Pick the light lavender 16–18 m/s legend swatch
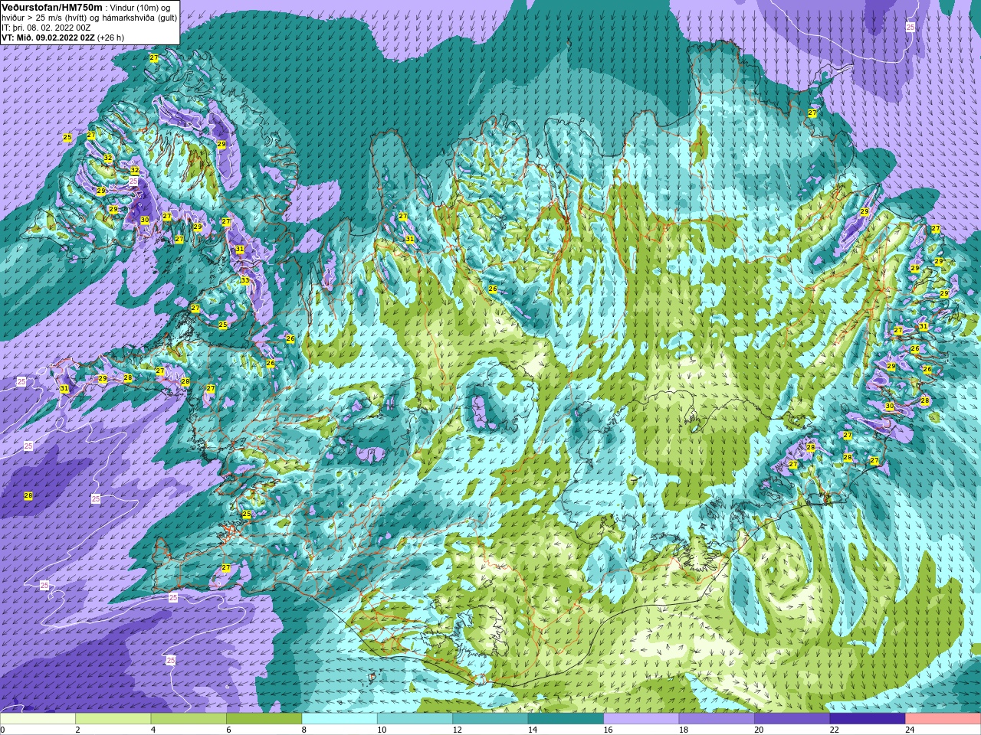Viewport: 981px width, 735px height. 641,719
